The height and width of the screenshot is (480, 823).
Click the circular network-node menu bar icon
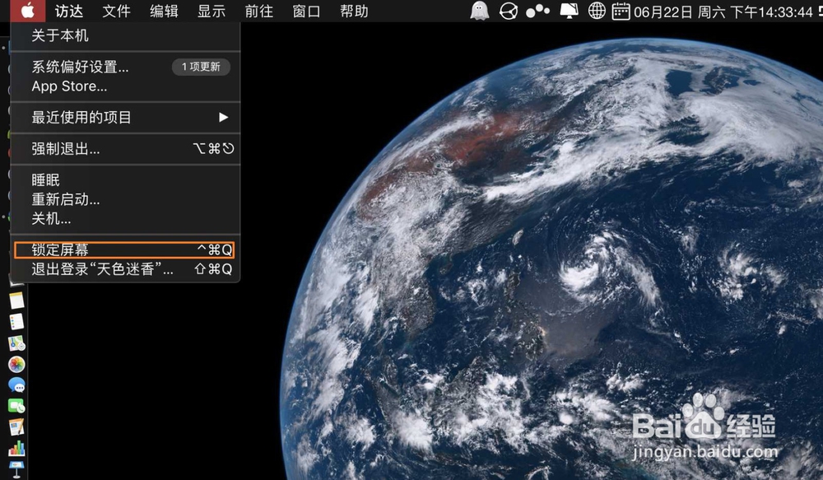(508, 11)
